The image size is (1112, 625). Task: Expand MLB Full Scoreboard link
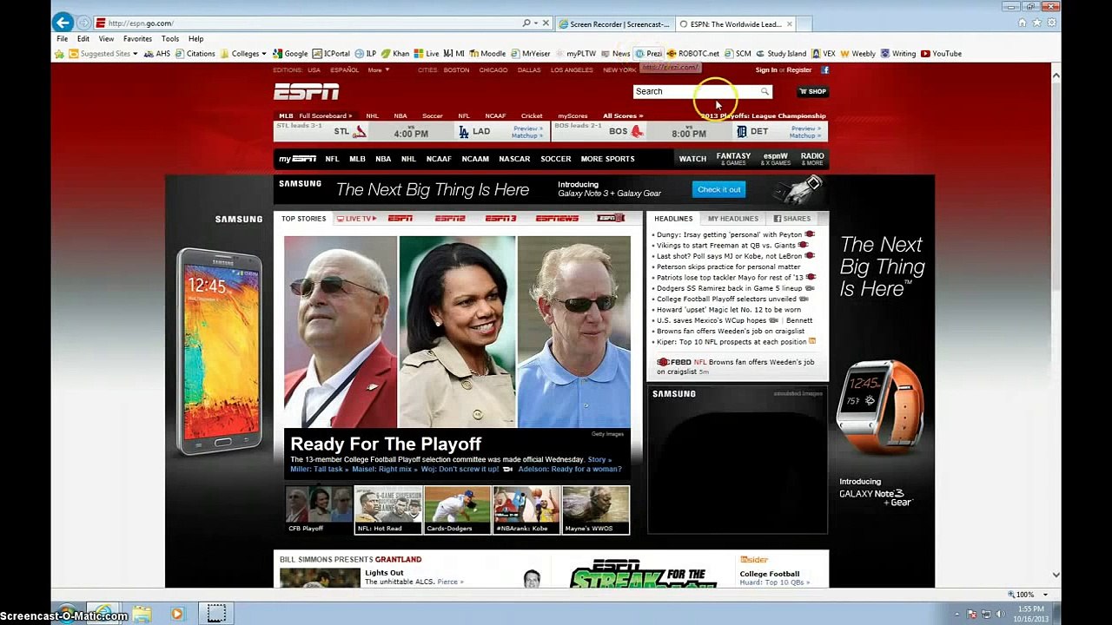coord(325,115)
